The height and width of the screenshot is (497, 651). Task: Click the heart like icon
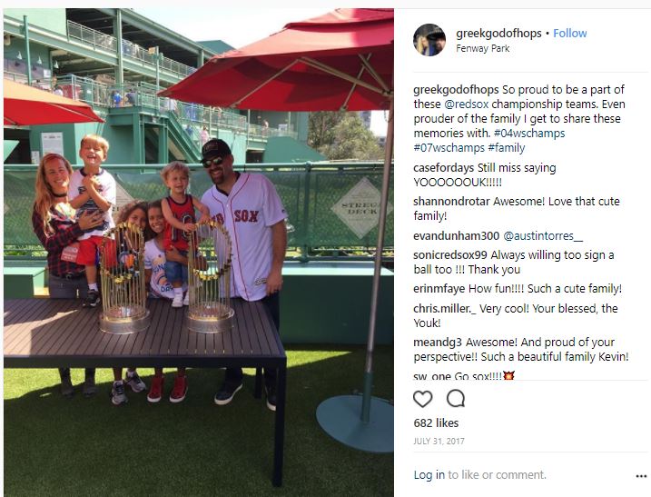(423, 399)
